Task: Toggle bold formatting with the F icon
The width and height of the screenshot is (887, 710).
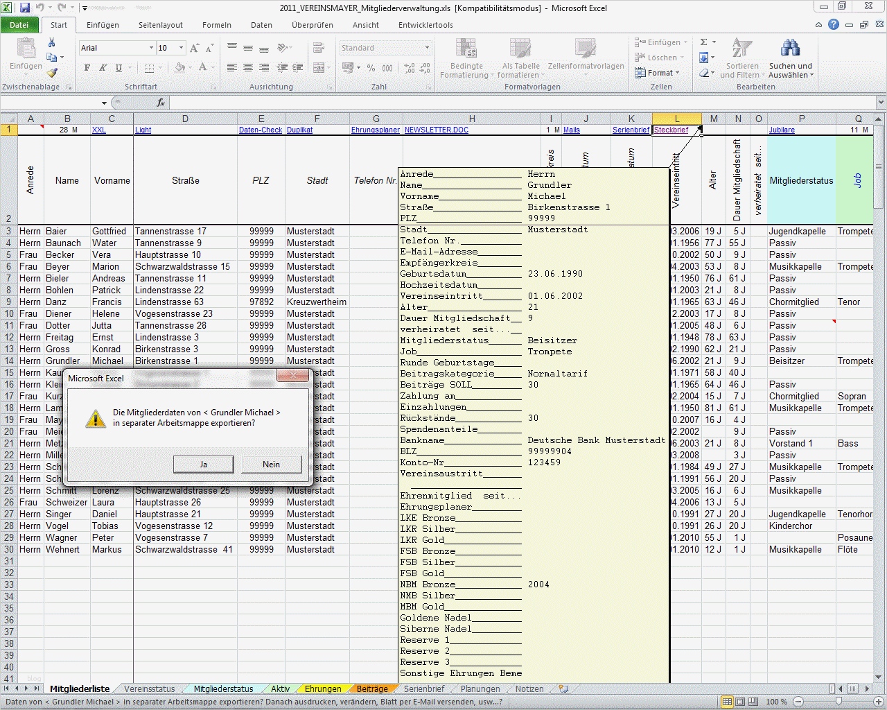Action: (86, 67)
